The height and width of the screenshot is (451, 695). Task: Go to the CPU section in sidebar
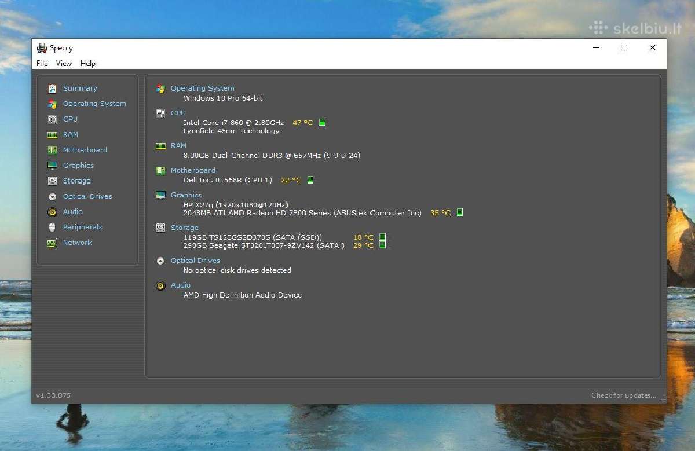(70, 119)
